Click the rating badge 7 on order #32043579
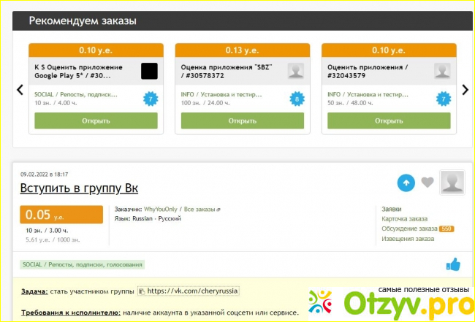475x322 pixels. [x=443, y=99]
